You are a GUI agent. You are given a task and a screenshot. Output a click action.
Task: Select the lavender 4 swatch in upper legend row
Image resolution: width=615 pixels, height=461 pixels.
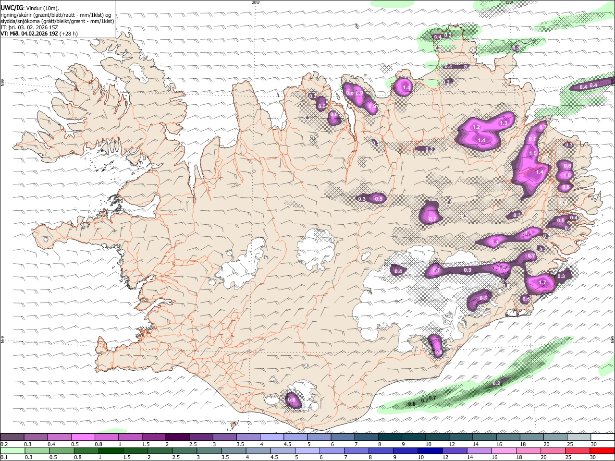[x=271, y=437]
